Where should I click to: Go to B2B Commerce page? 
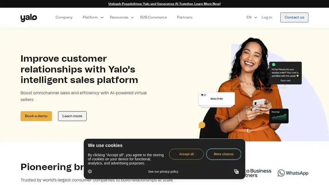point(154,17)
